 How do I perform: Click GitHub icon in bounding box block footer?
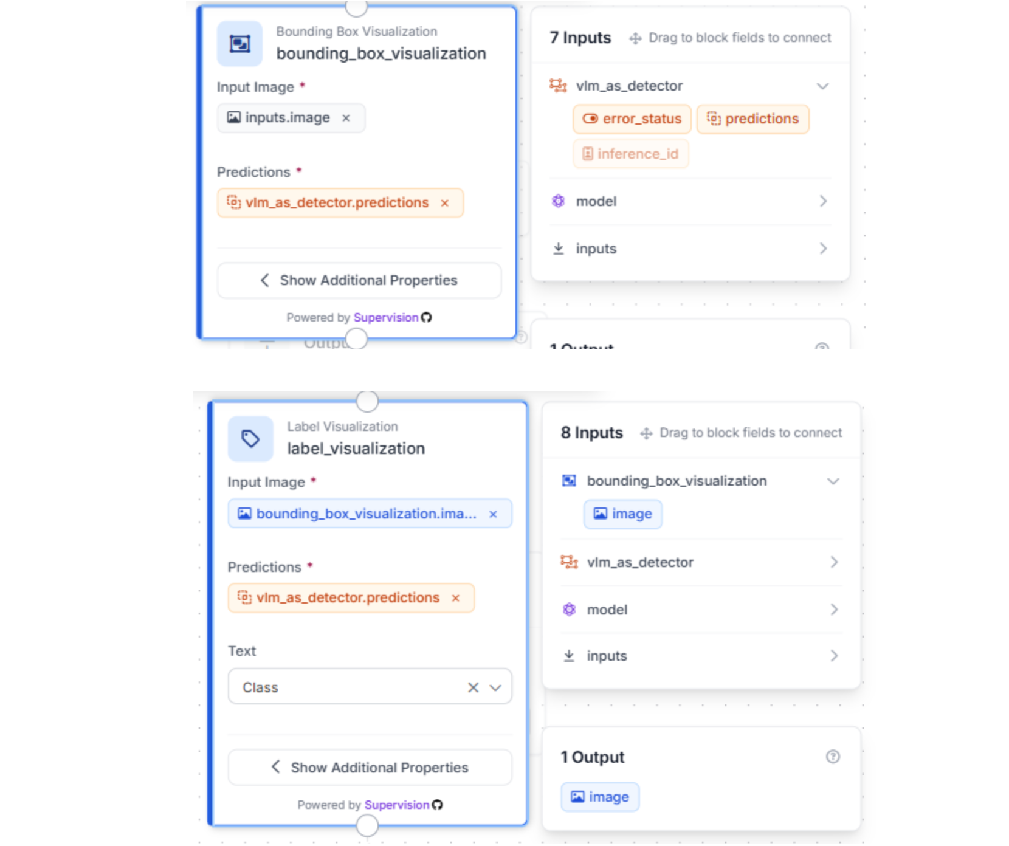[x=427, y=317]
